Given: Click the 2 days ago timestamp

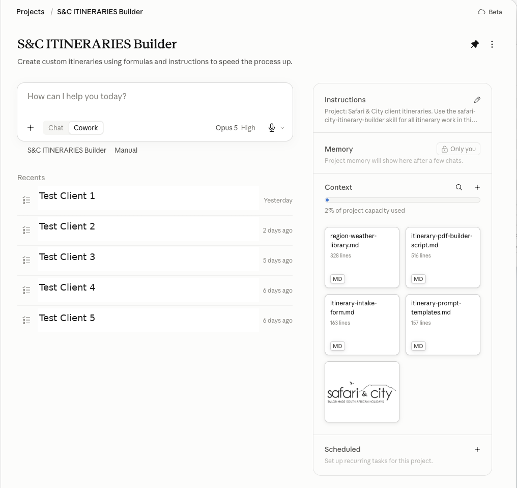Looking at the screenshot, I should [278, 231].
